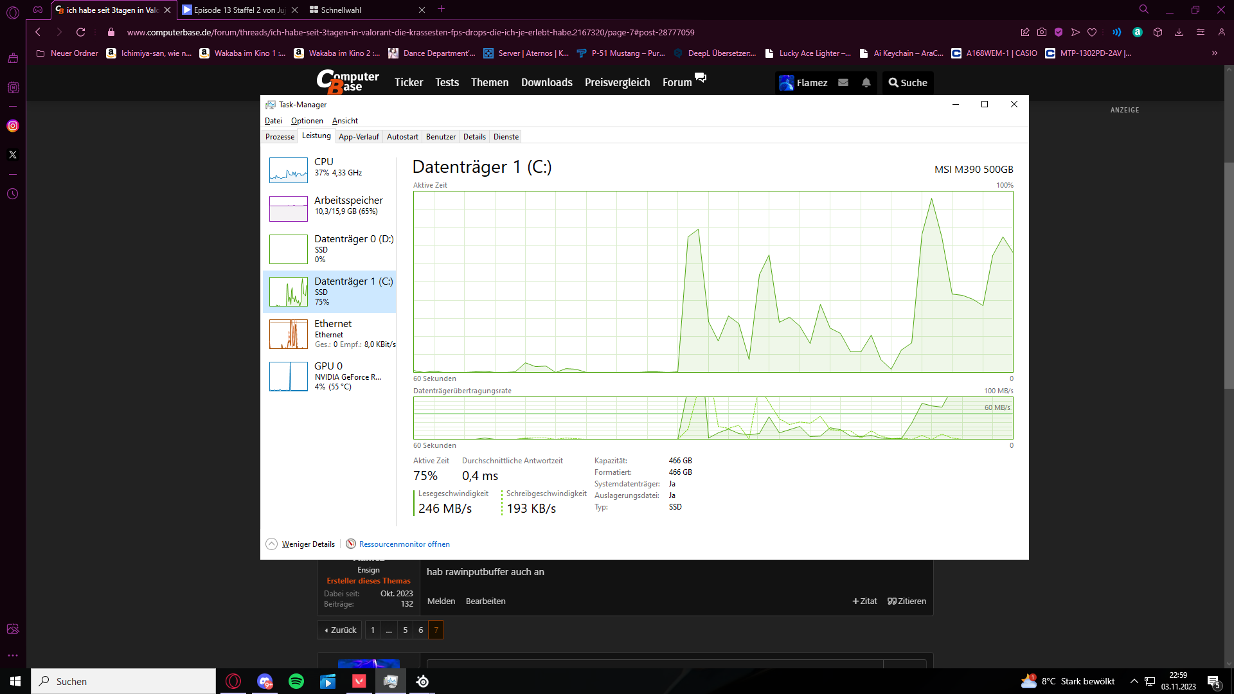Image resolution: width=1234 pixels, height=694 pixels.
Task: Expand the bookmarks bar overflow chevron
Action: [1214, 53]
